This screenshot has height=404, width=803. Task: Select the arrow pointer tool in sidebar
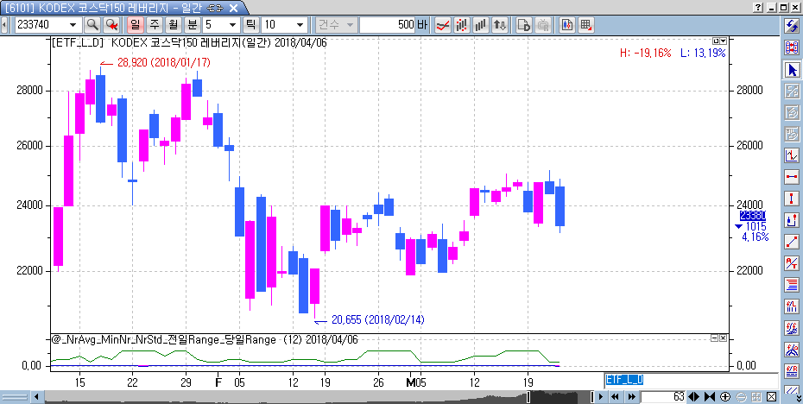(x=791, y=69)
